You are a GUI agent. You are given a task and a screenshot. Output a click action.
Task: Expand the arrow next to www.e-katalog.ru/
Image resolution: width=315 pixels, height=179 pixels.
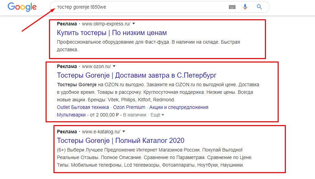[124, 132]
